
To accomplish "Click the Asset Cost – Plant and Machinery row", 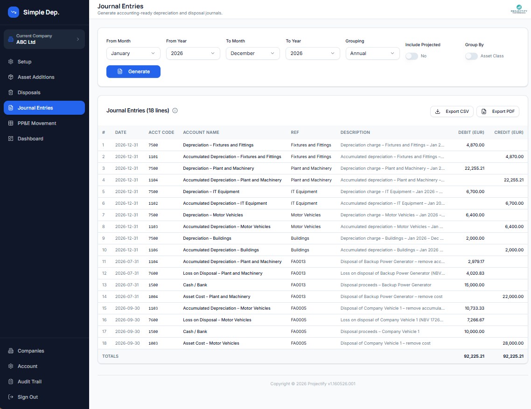I will point(313,297).
